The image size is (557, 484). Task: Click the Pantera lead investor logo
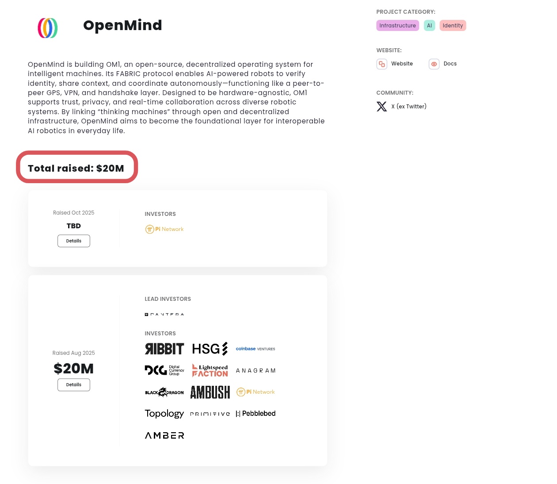click(x=164, y=315)
